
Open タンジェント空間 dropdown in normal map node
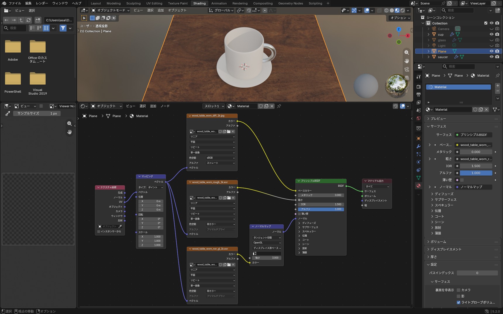[267, 238]
